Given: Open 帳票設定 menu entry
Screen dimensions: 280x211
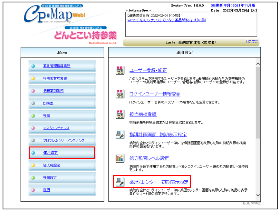Looking at the screenshot, I should click(x=50, y=177).
